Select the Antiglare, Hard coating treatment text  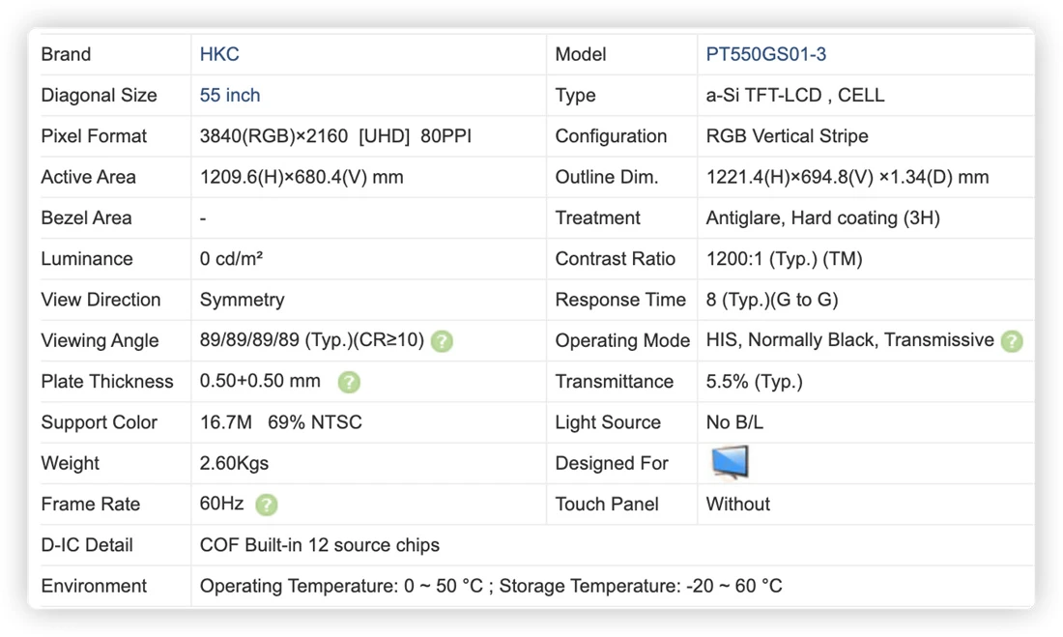pos(823,217)
